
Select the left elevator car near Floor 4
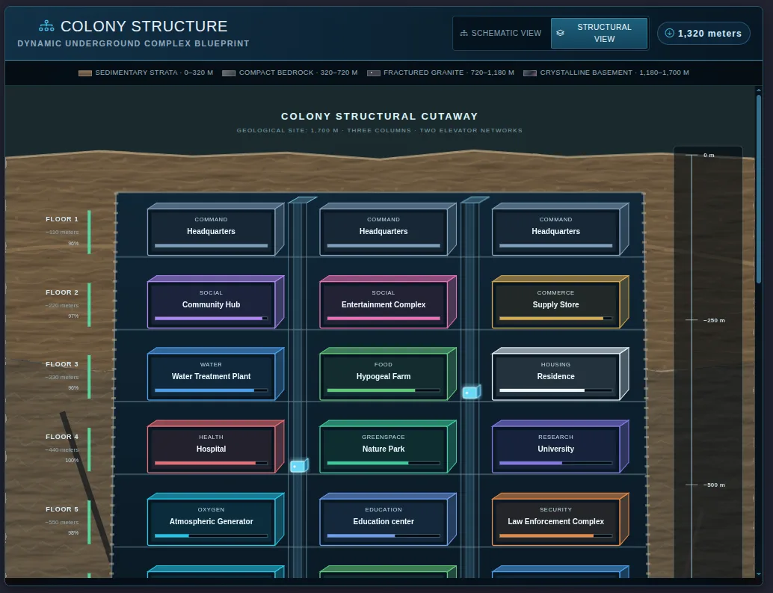[299, 465]
